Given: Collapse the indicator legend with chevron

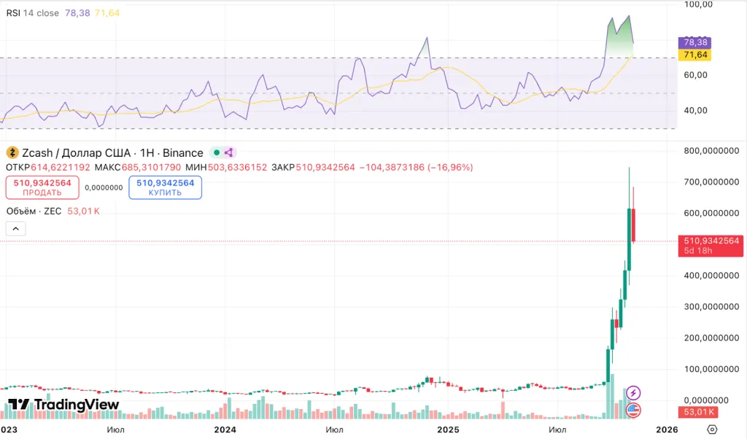Looking at the screenshot, I should (x=16, y=228).
